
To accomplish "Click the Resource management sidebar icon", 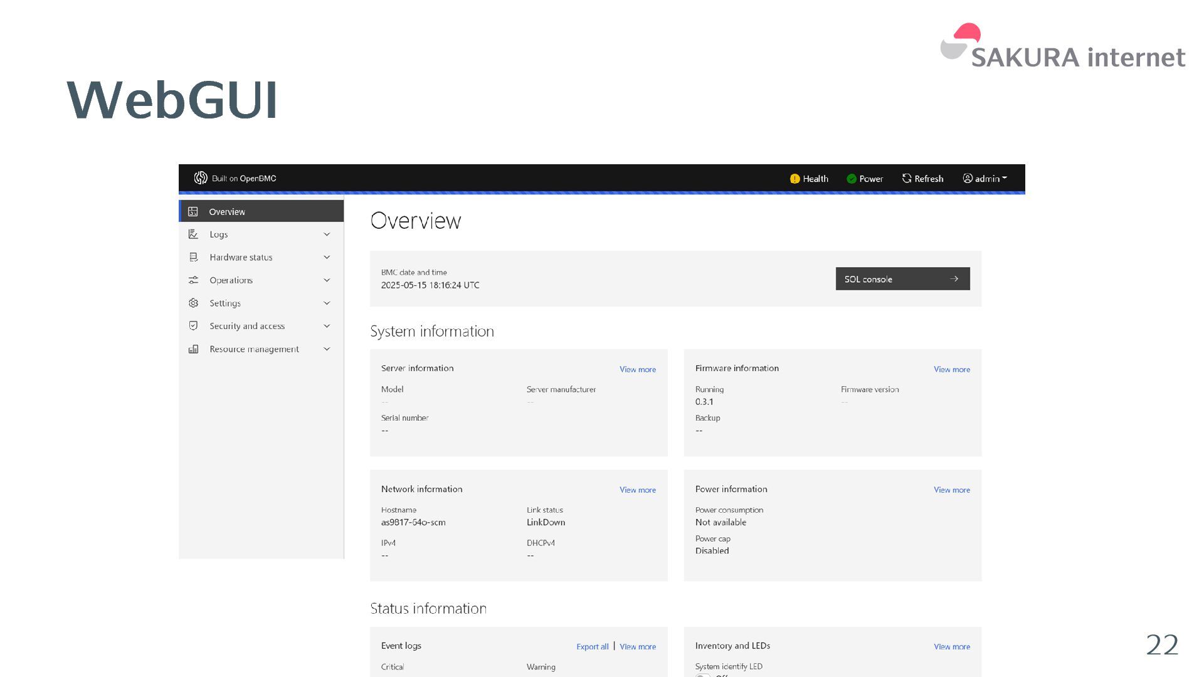I will (x=193, y=349).
